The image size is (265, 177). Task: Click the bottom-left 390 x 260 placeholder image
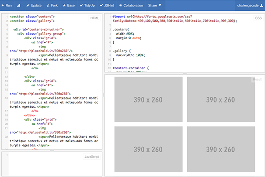click(149, 149)
